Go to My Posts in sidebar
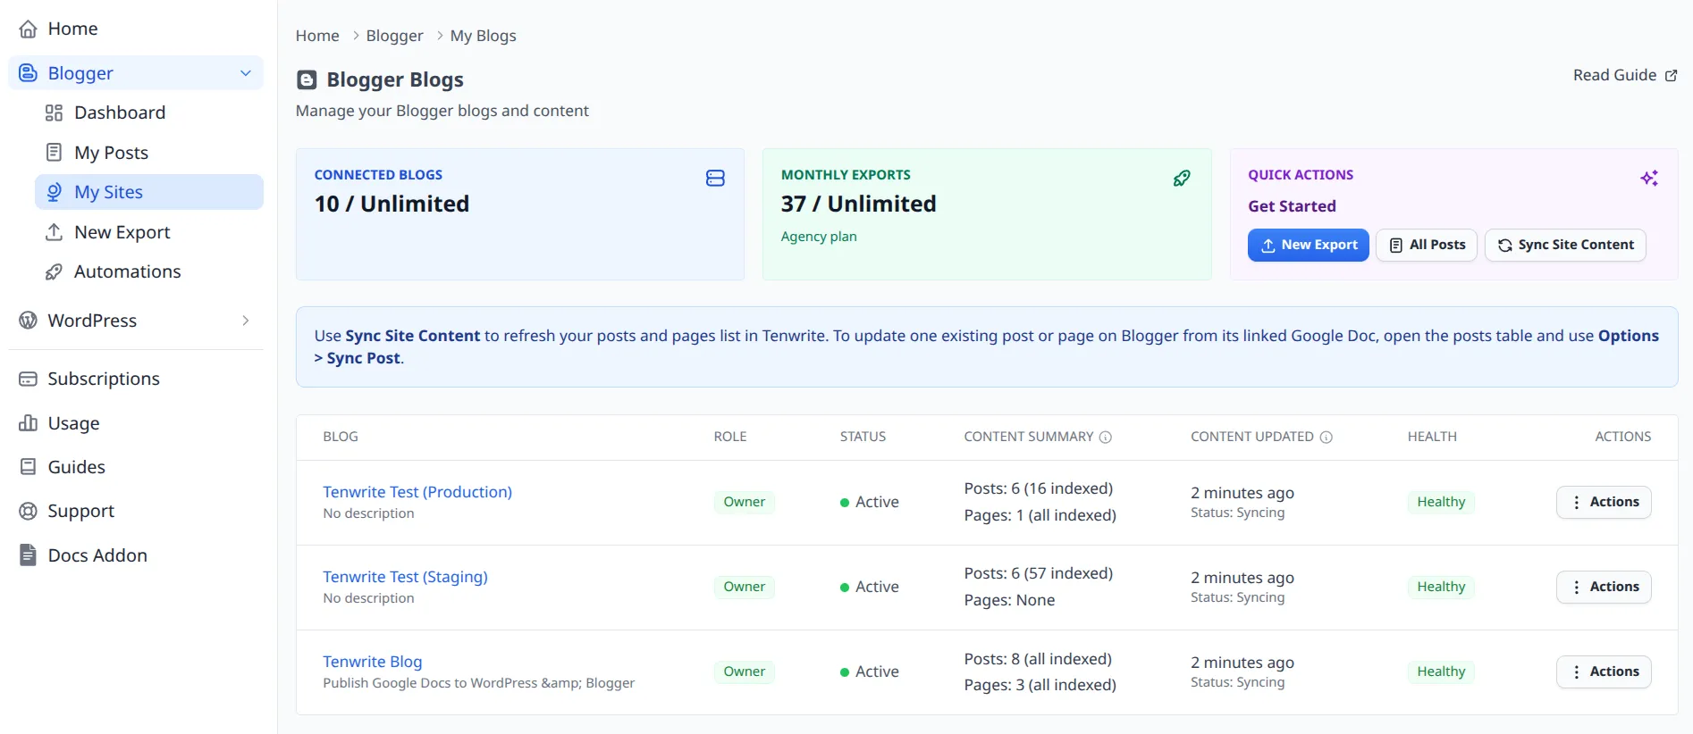The height and width of the screenshot is (734, 1693). [149, 153]
